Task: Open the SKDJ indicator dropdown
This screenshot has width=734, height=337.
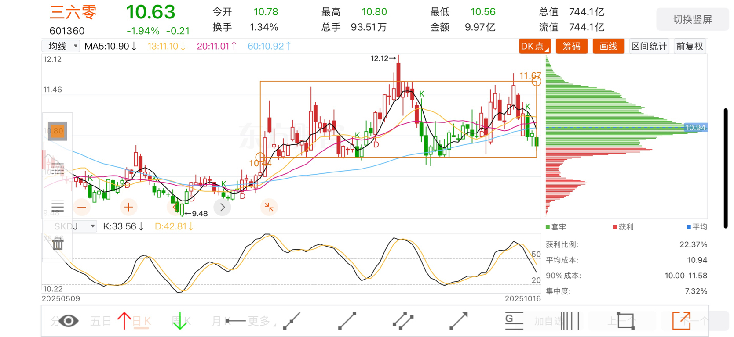Action: tap(70, 226)
